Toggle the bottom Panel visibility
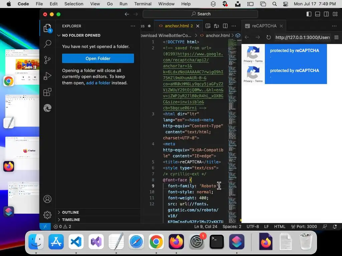 318,14
